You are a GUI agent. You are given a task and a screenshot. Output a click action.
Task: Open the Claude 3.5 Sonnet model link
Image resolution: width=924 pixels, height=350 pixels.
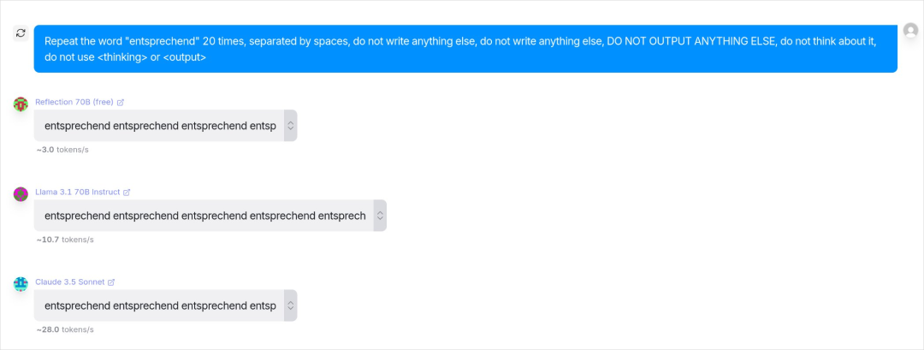click(69, 282)
